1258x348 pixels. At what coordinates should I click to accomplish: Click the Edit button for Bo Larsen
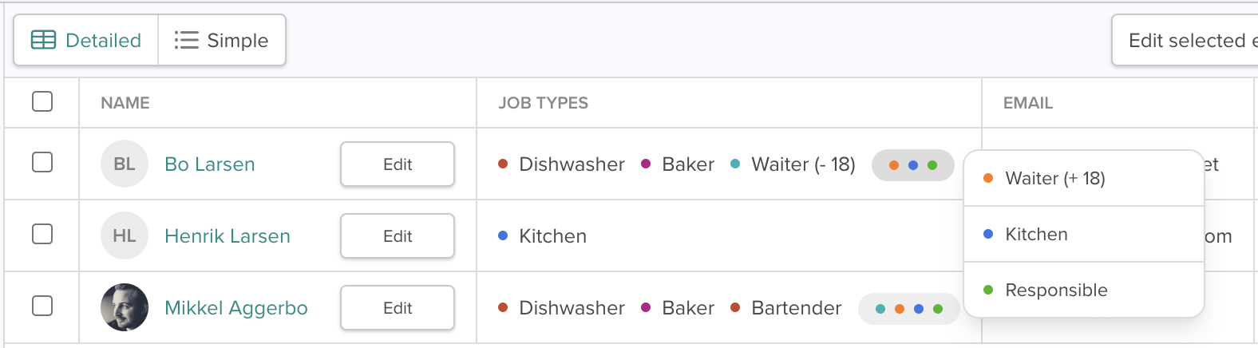click(x=398, y=164)
